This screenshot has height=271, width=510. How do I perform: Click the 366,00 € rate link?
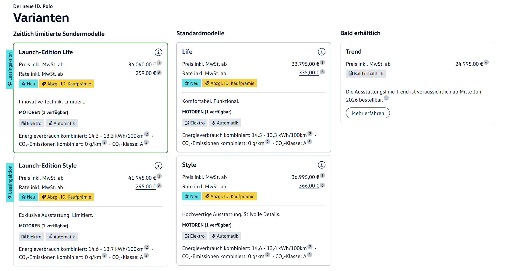click(309, 186)
